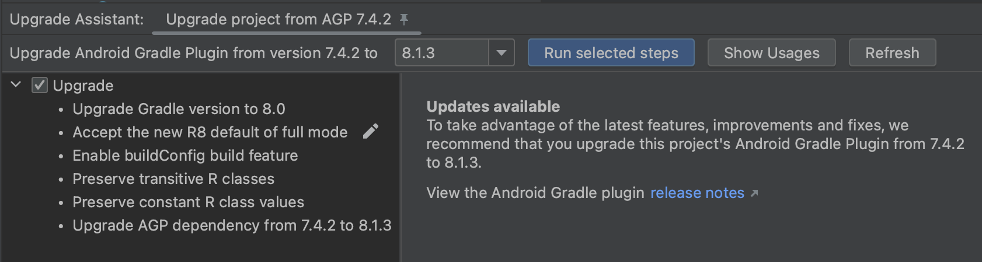
Task: Uncheck the Upgrade checkbox
Action: click(40, 86)
